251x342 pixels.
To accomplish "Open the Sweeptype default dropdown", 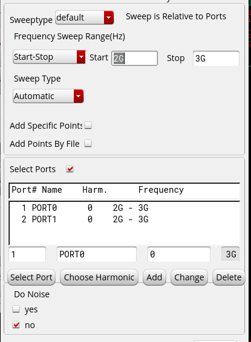I will pyautogui.click(x=85, y=18).
